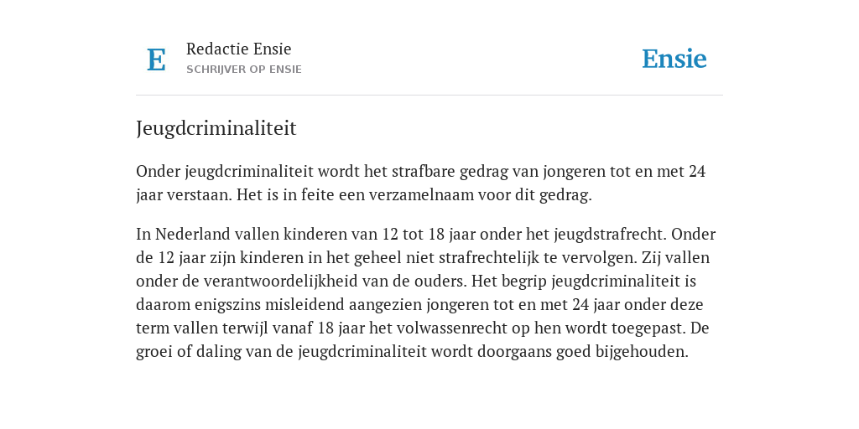Open the Redactie Ensie author name

pyautogui.click(x=239, y=49)
